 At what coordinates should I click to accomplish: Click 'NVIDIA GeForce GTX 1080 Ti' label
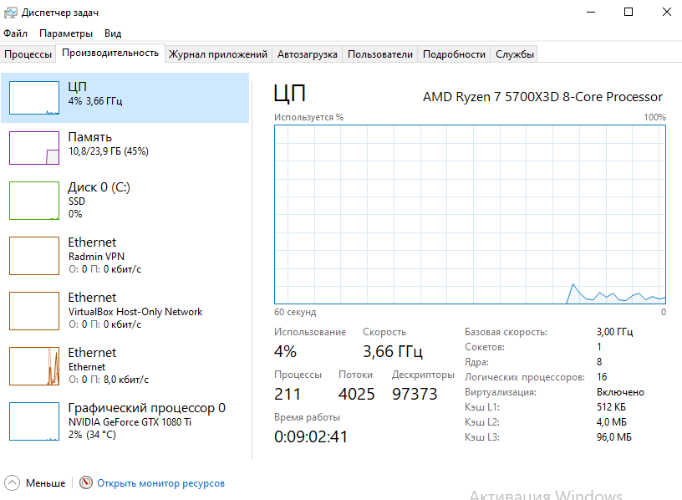[x=130, y=422]
